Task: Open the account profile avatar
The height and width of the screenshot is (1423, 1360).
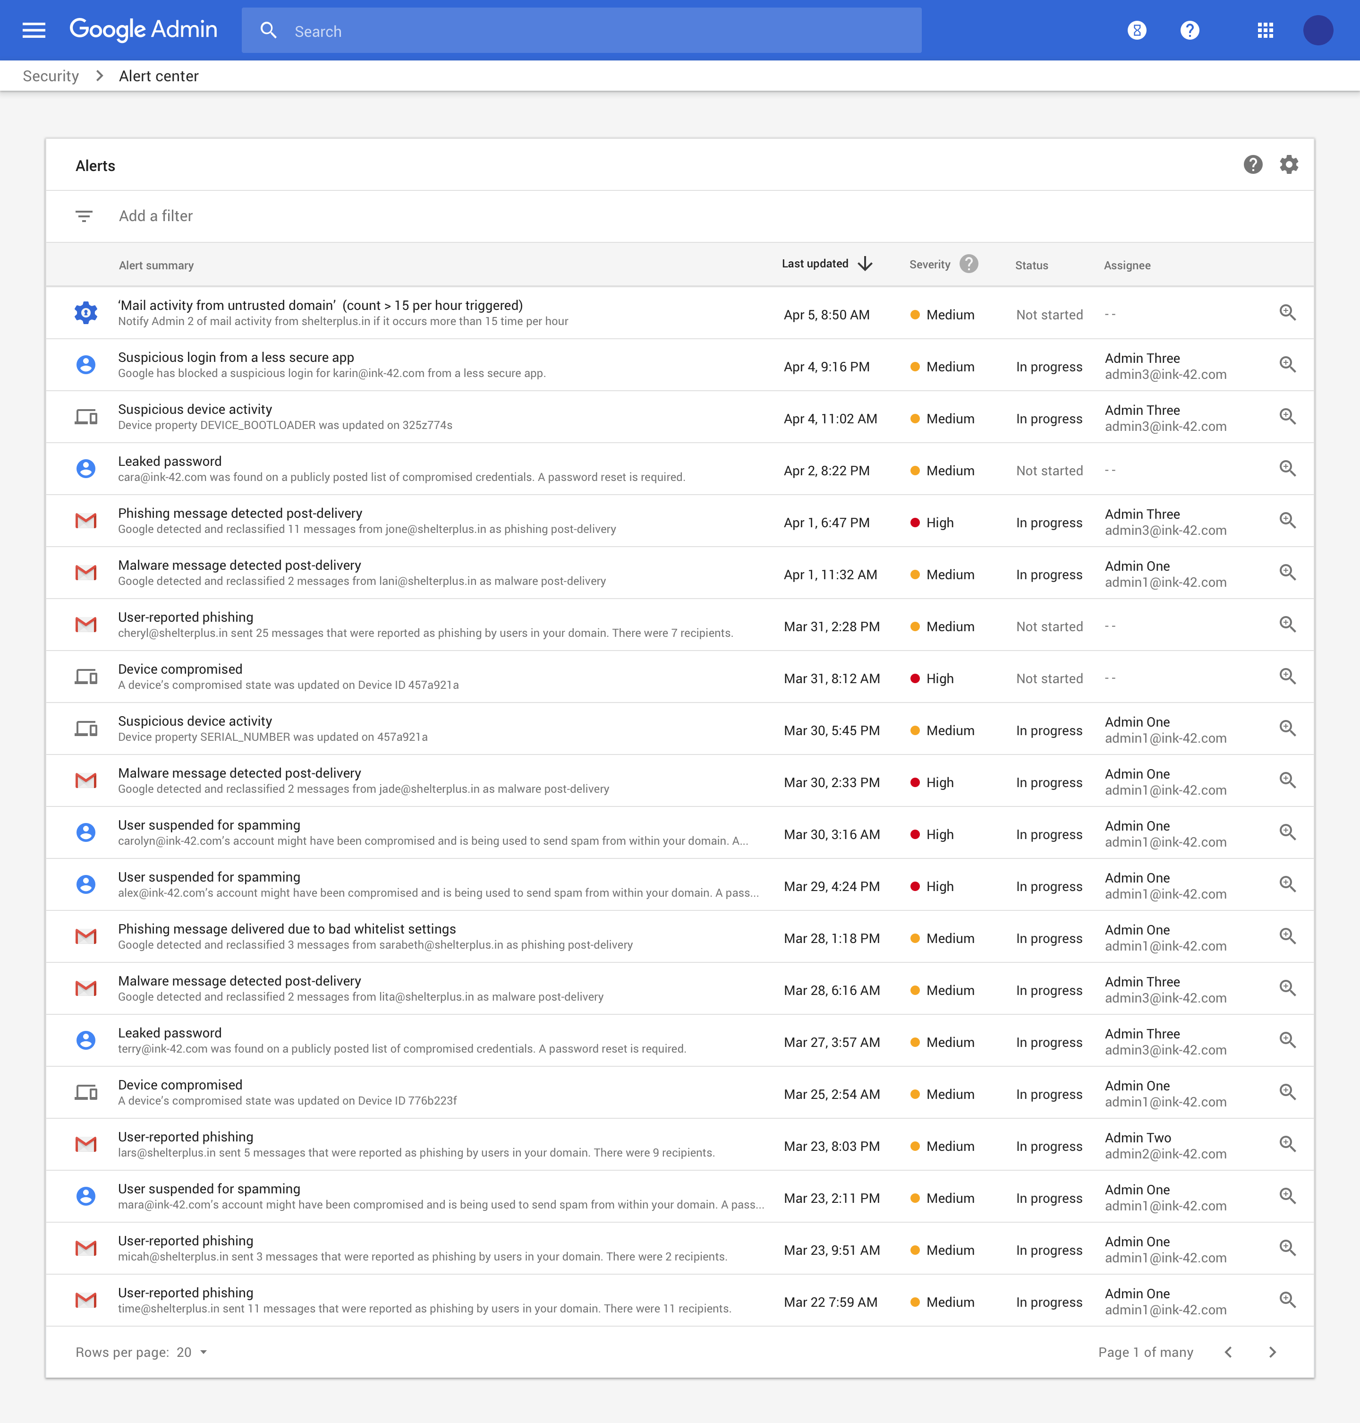Action: (1317, 30)
